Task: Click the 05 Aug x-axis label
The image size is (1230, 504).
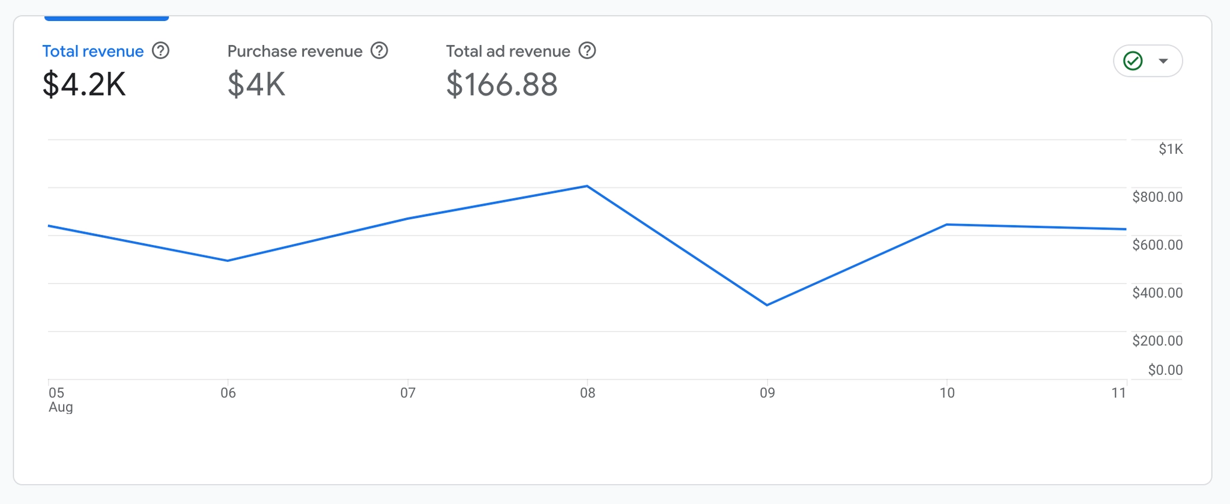Action: point(59,399)
